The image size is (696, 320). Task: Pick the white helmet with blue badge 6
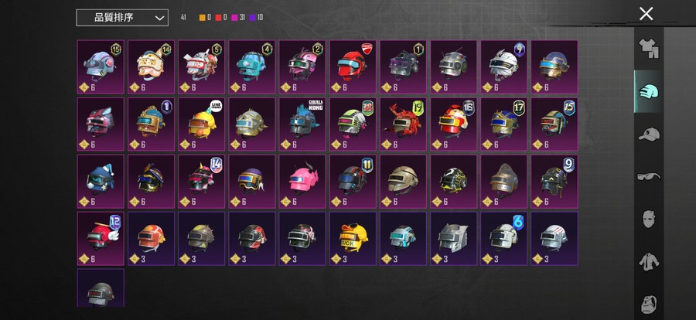click(x=503, y=239)
